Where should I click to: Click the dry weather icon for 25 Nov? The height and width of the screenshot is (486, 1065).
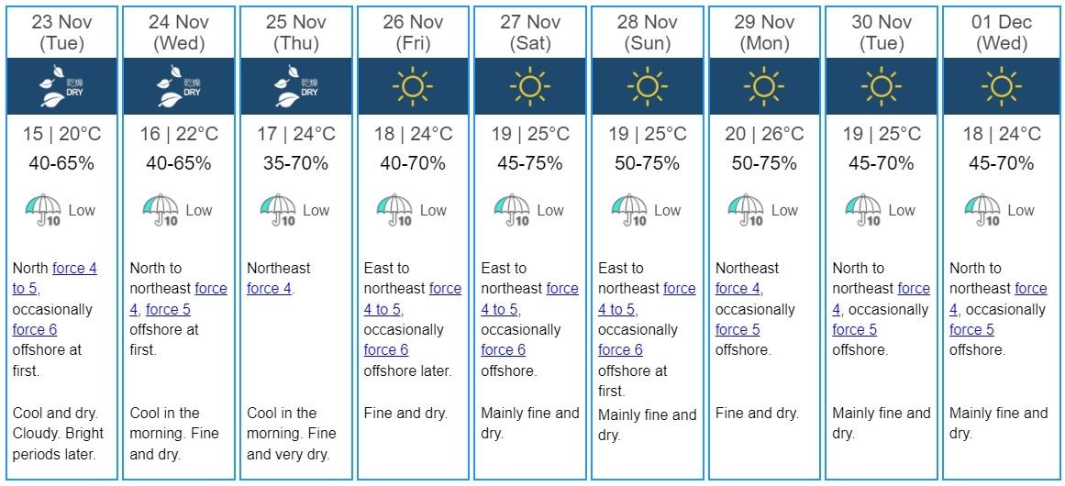pos(295,87)
